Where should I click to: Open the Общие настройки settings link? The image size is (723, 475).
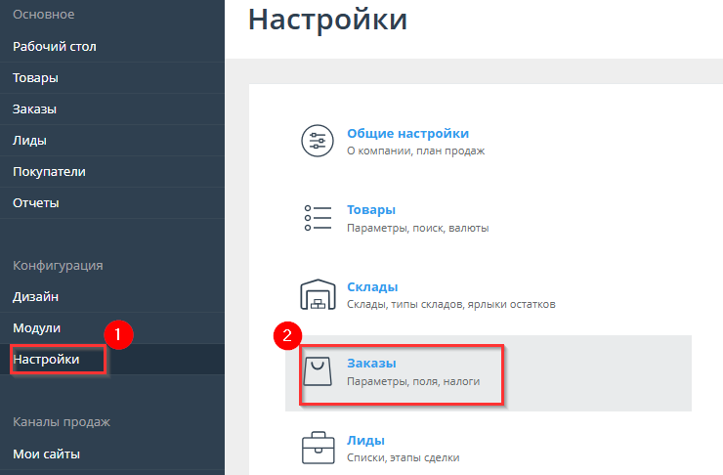click(x=407, y=134)
